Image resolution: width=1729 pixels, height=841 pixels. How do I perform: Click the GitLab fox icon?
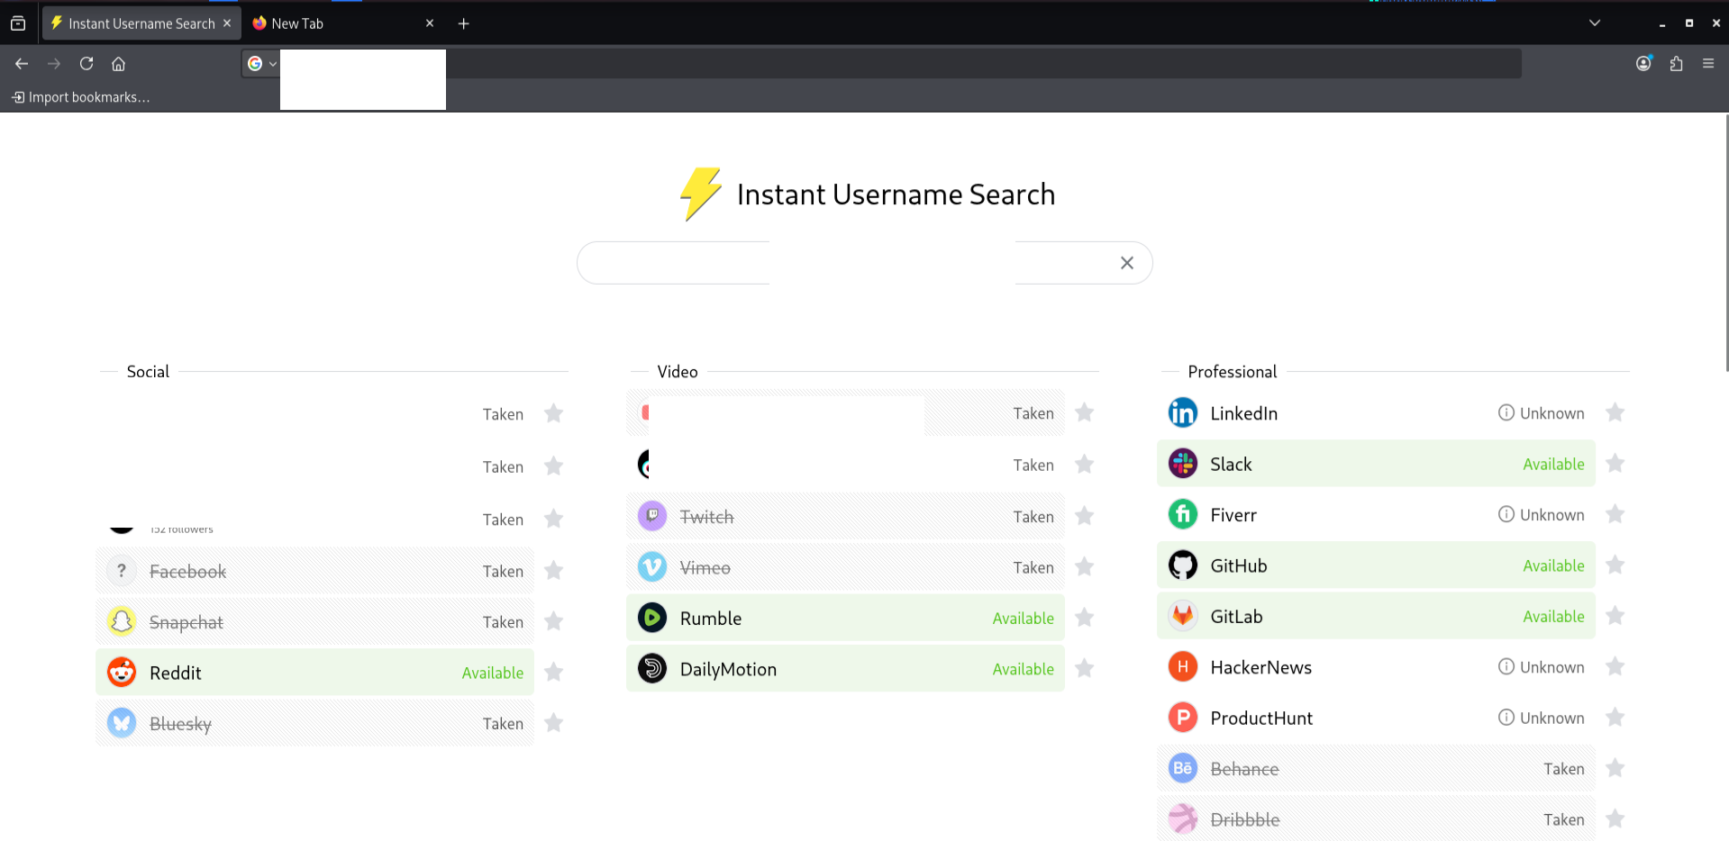pos(1183,616)
